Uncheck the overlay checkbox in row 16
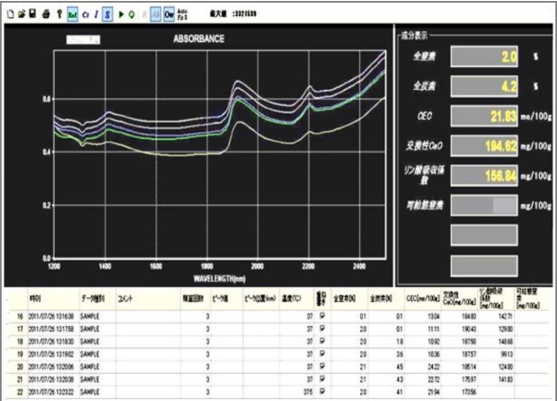This screenshot has width=557, height=401. [x=321, y=316]
